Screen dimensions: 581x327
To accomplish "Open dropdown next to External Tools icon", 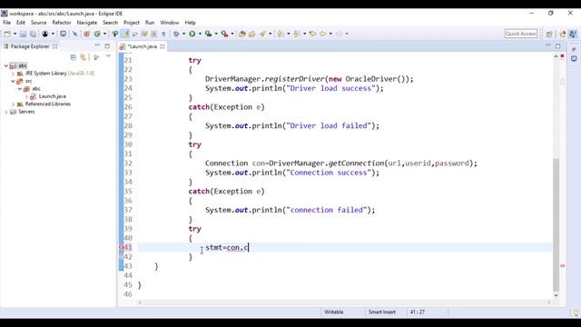I will pos(232,34).
